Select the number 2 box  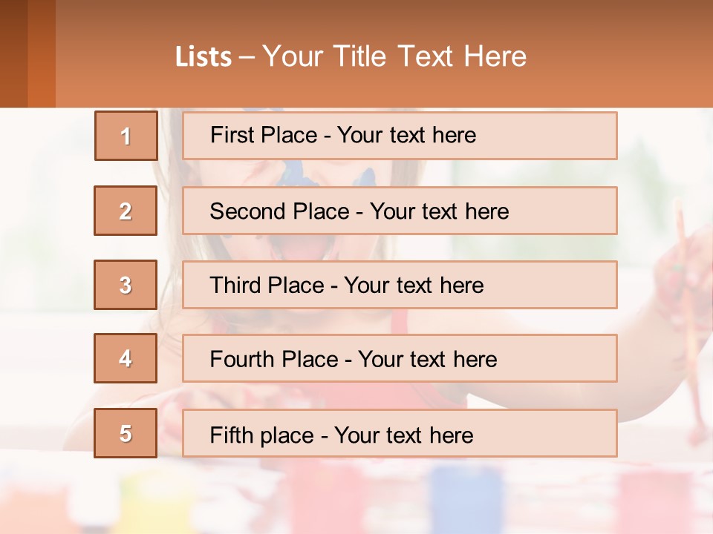[126, 211]
